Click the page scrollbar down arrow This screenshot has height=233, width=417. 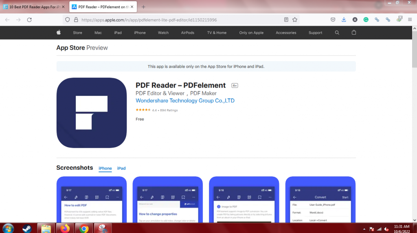pos(414,220)
